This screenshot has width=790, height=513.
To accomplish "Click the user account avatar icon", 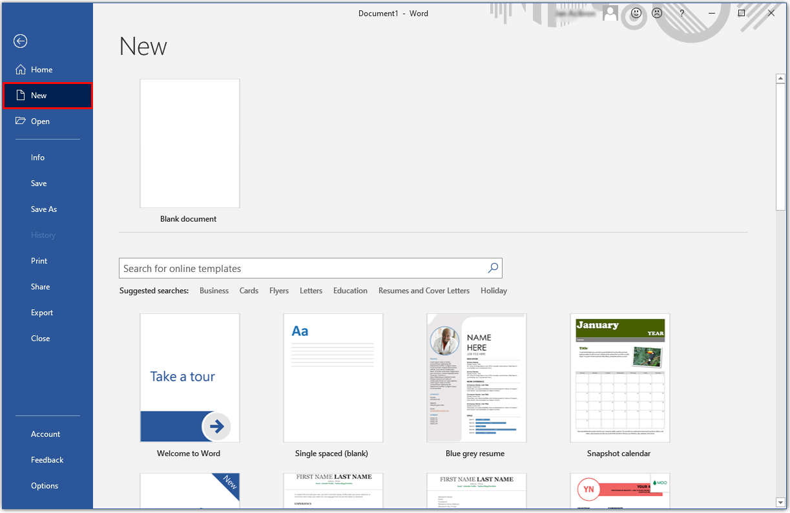I will [x=610, y=13].
